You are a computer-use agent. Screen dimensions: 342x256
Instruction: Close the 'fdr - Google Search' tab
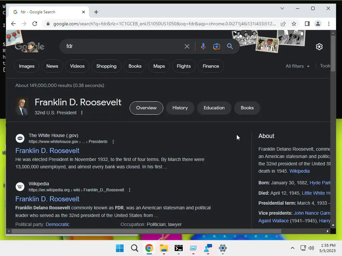(83, 12)
